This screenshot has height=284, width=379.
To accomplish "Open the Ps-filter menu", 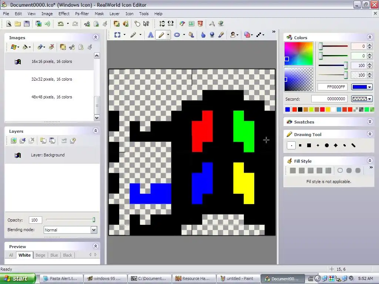I will coord(82,14).
